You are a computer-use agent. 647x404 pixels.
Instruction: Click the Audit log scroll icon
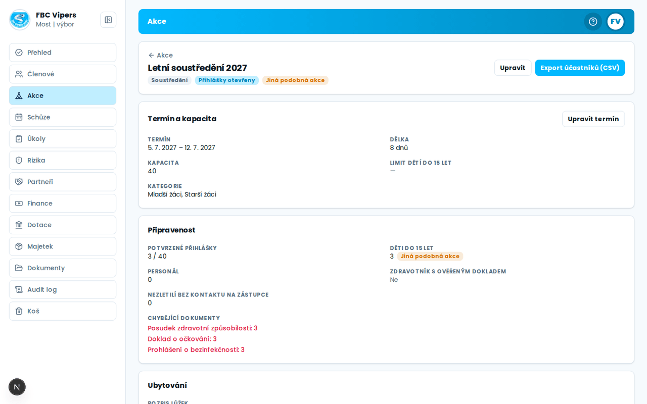(19, 289)
